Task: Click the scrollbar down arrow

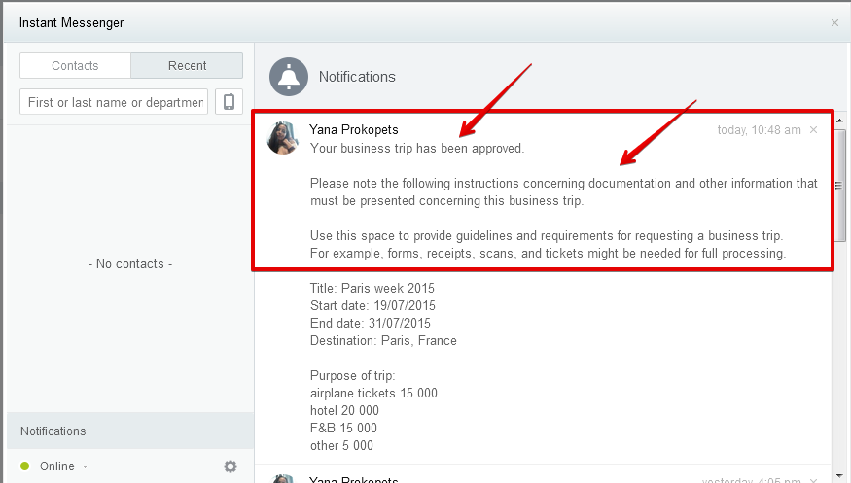Action: coord(839,476)
